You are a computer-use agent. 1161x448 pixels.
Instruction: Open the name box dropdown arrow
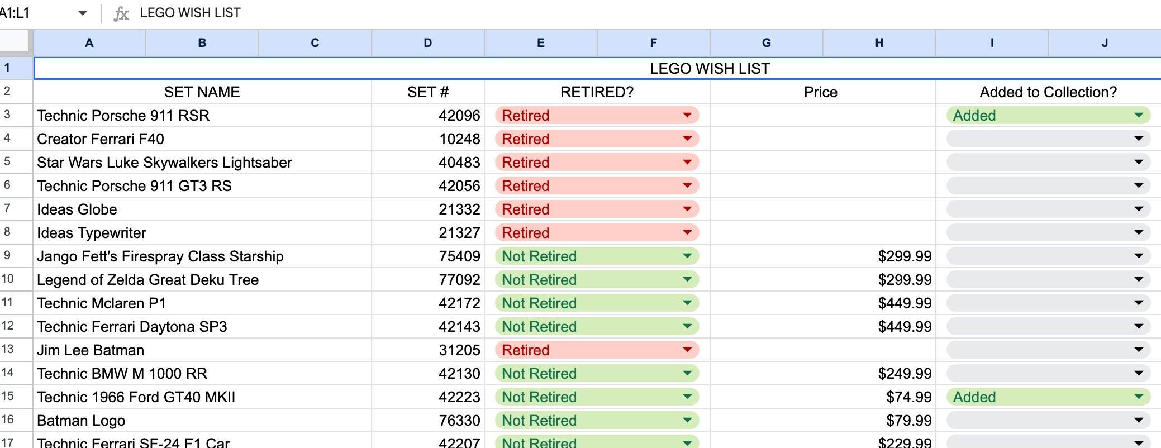click(x=83, y=13)
